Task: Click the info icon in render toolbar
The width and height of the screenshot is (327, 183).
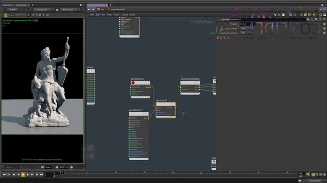Action: tap(48, 15)
